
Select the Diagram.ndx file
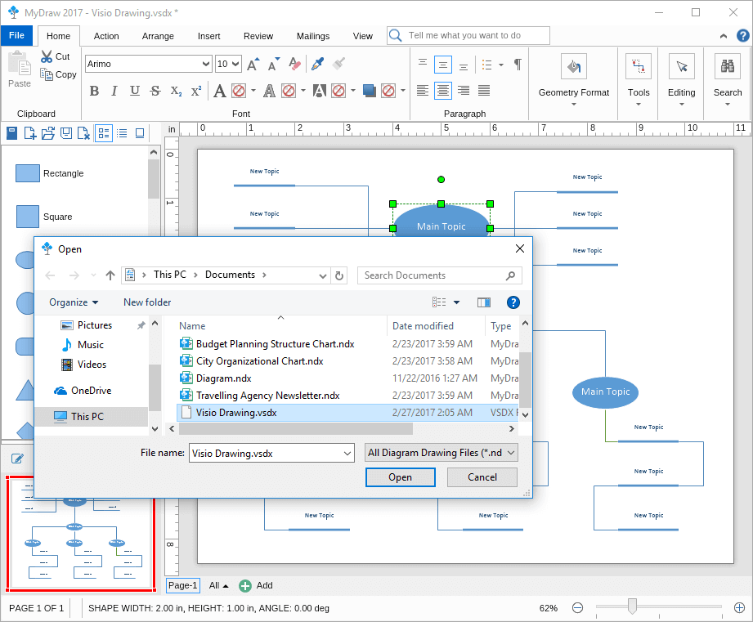point(223,378)
